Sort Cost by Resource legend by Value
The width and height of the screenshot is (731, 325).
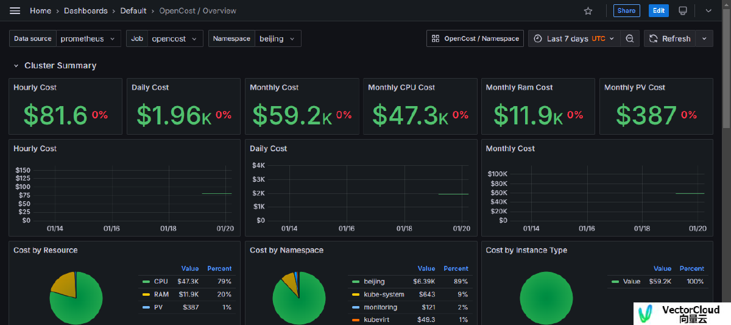pyautogui.click(x=190, y=268)
